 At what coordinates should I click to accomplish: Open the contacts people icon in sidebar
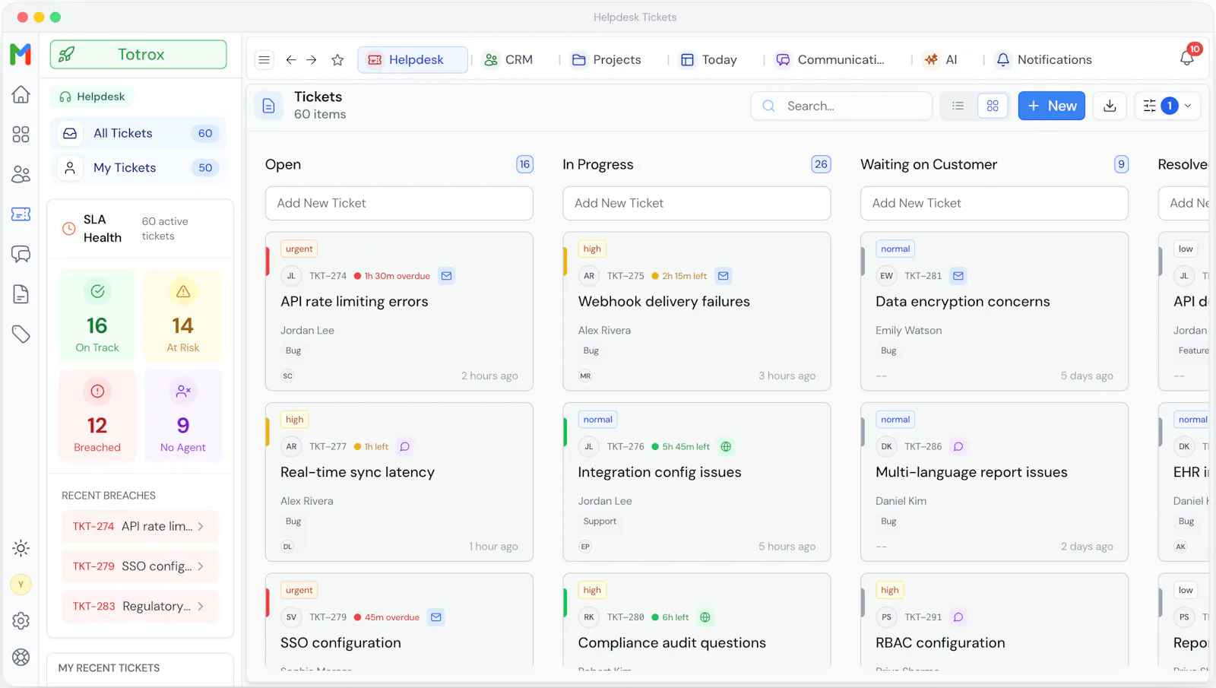coord(21,175)
